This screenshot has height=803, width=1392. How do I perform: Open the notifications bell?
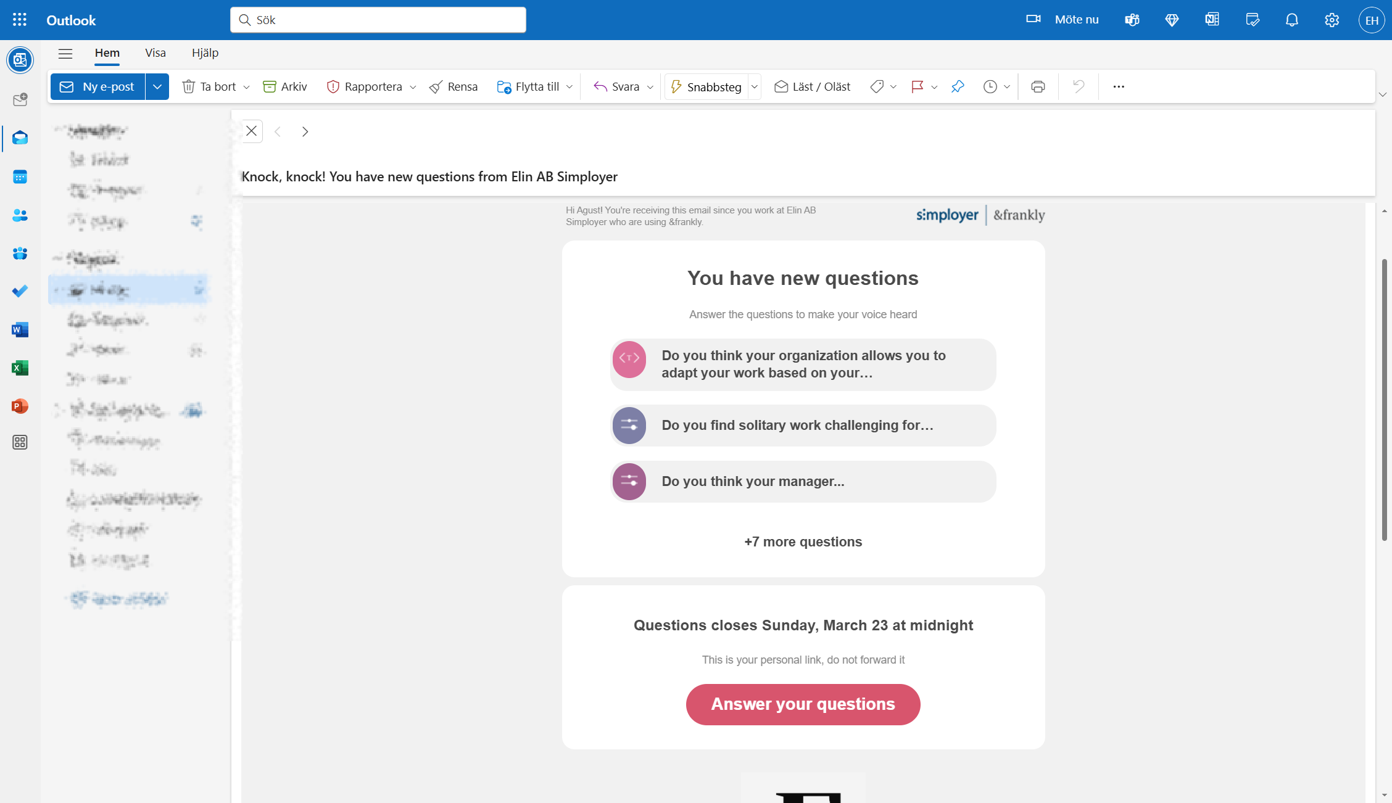click(x=1291, y=20)
